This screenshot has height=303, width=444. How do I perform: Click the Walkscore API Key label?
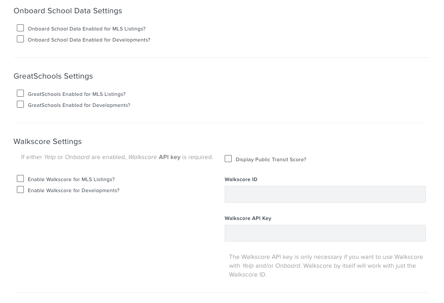(248, 218)
